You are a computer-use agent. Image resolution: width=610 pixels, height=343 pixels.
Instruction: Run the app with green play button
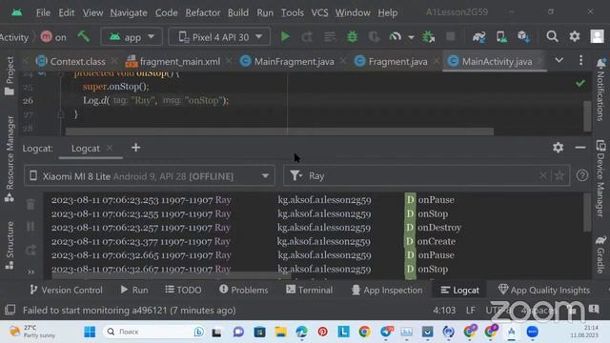pos(285,37)
